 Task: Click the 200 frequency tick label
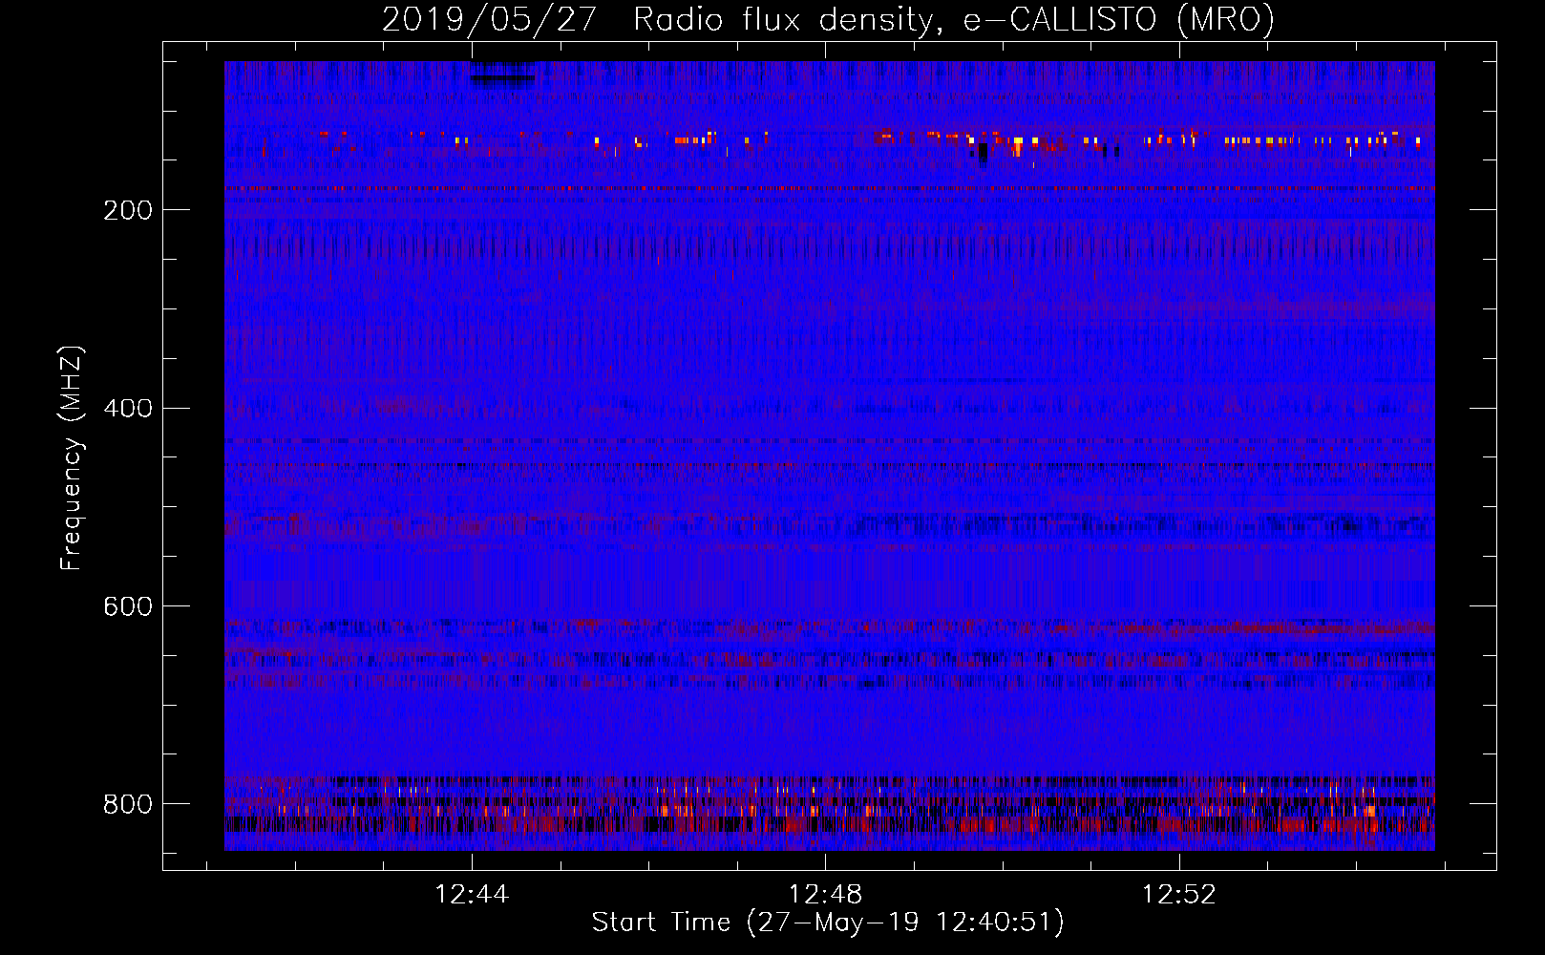pos(128,210)
